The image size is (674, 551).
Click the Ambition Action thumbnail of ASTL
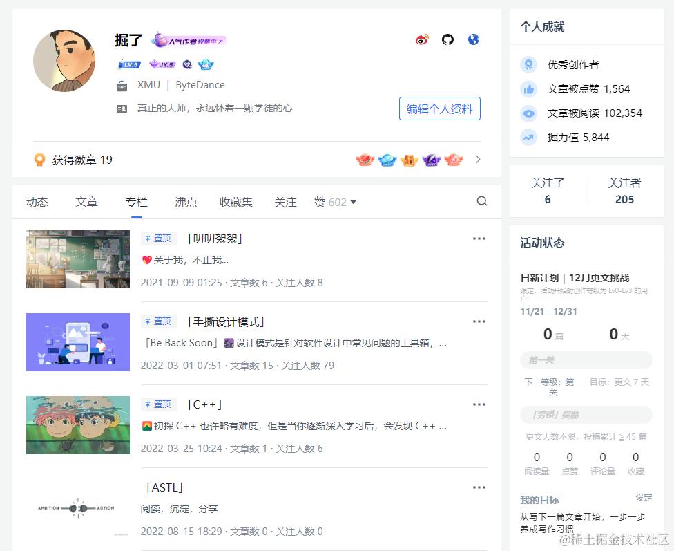pyautogui.click(x=78, y=508)
